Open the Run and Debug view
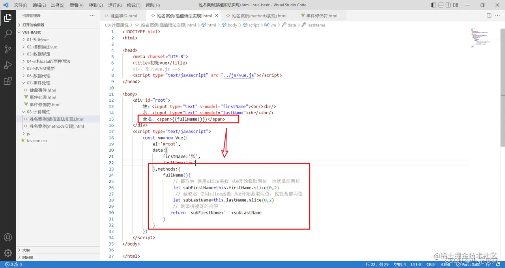 8,65
